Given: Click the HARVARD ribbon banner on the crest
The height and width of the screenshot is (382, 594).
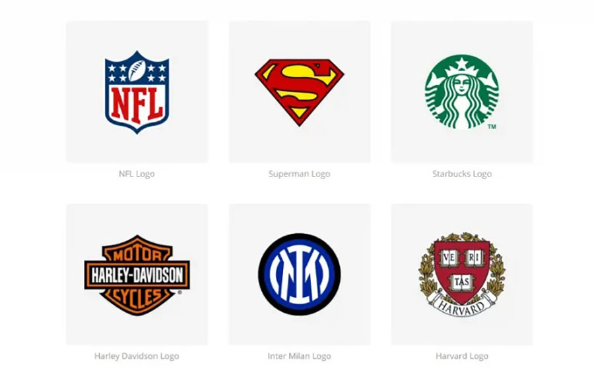Looking at the screenshot, I should click(462, 306).
